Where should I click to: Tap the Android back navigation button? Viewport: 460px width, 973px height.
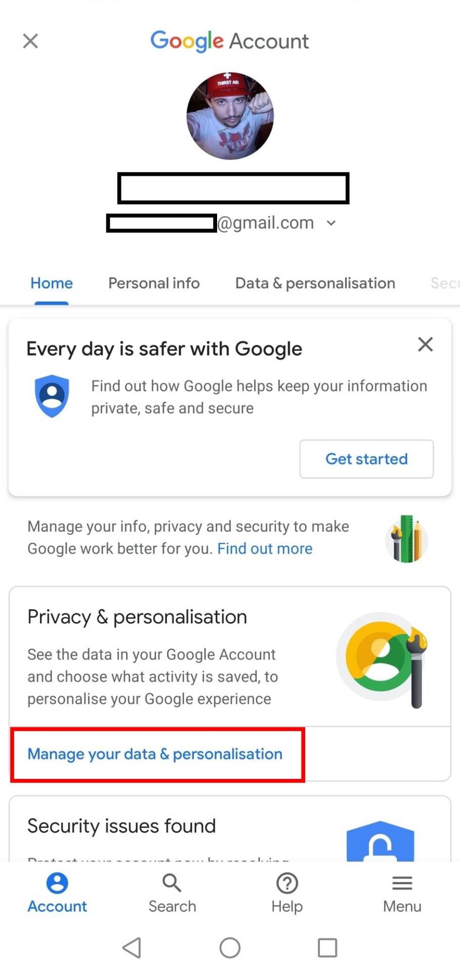(x=132, y=948)
